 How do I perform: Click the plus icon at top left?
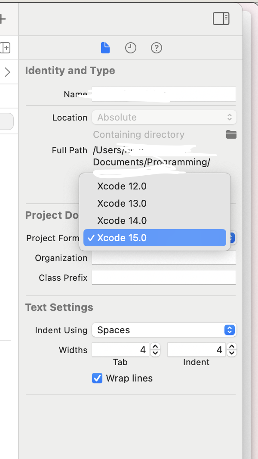pos(3,19)
